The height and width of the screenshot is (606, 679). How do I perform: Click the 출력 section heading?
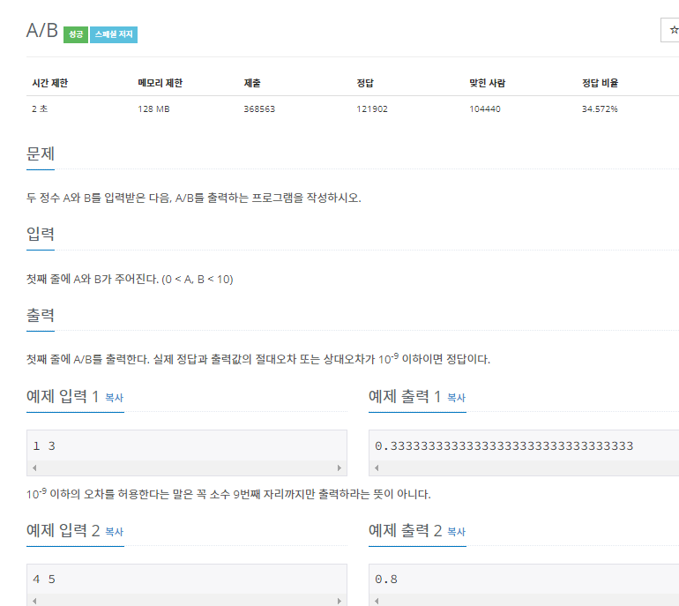pos(41,315)
